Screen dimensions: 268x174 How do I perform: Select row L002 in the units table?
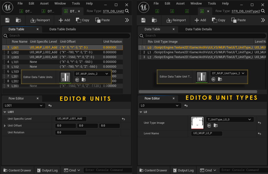63,52
